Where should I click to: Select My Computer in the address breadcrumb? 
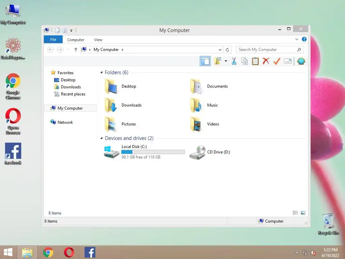point(106,50)
